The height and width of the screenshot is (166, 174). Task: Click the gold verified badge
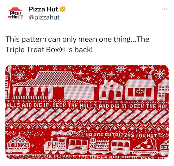coord(63,9)
